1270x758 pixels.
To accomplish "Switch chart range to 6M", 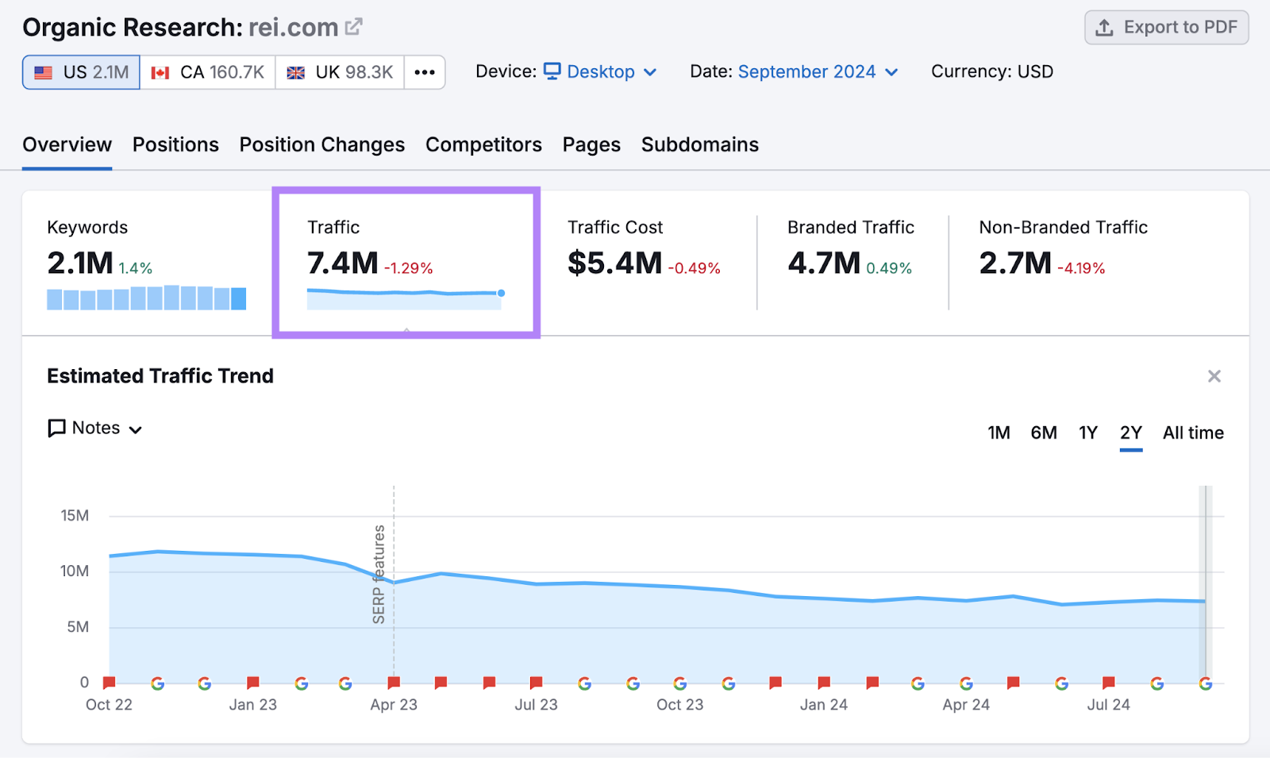I will tap(1044, 433).
